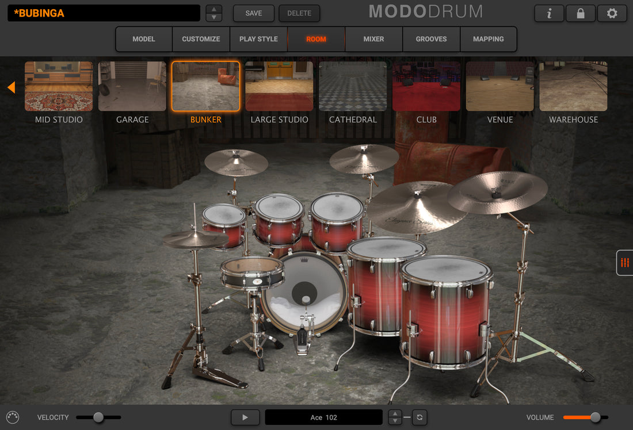Click the china cymbal on the right

tap(497, 193)
